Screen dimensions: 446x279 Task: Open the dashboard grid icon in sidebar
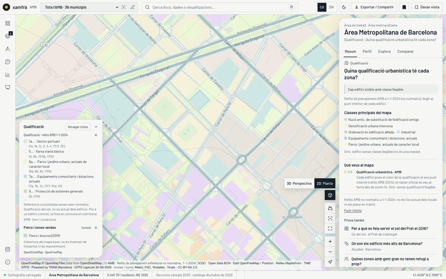point(8,23)
